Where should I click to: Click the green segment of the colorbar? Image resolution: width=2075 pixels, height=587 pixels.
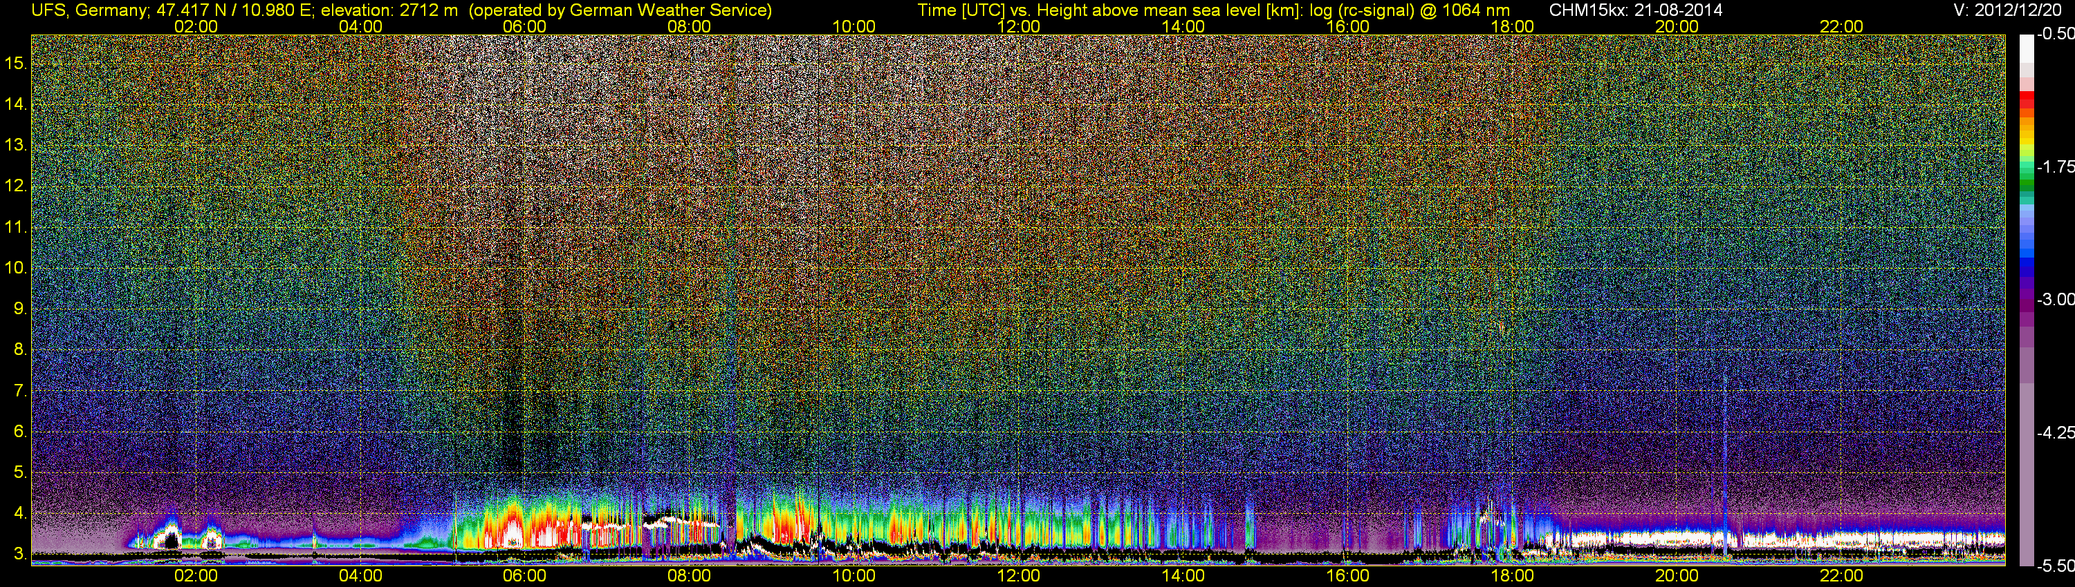[2026, 177]
